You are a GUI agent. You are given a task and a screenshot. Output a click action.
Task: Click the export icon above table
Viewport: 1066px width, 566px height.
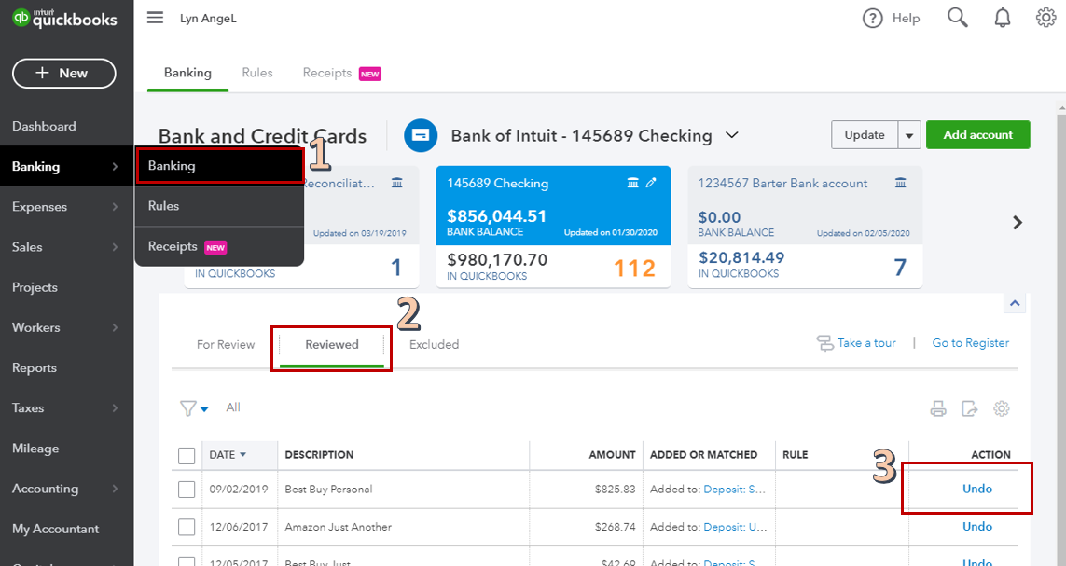[970, 408]
